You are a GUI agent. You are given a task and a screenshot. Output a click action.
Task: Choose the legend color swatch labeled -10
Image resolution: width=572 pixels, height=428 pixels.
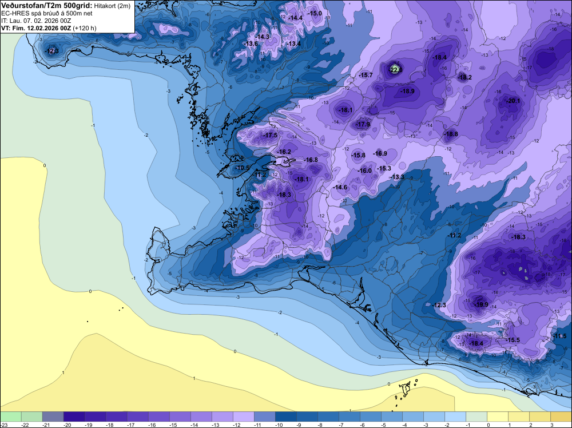(285, 417)
